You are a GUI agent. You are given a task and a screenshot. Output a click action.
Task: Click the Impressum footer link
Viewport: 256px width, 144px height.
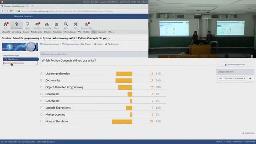click(238, 142)
